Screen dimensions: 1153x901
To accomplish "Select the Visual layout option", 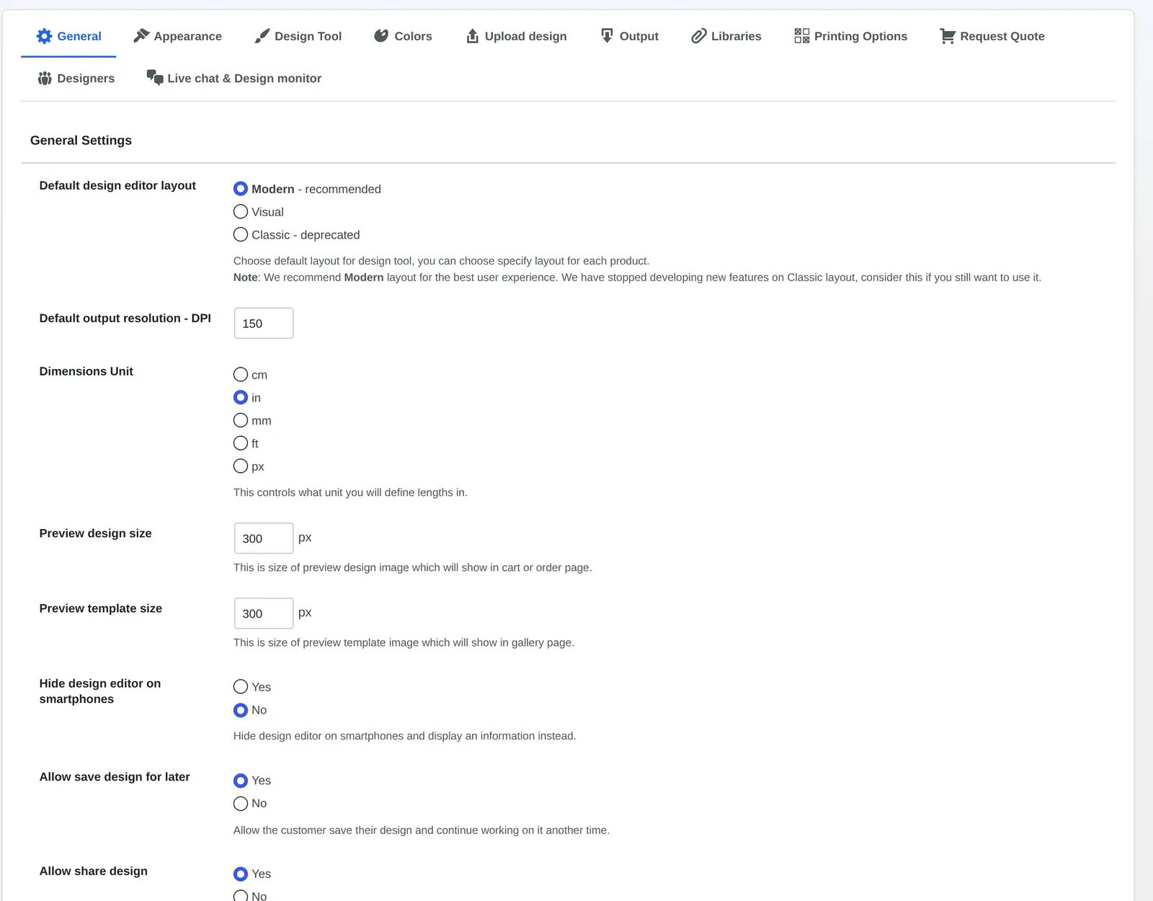I will point(241,212).
